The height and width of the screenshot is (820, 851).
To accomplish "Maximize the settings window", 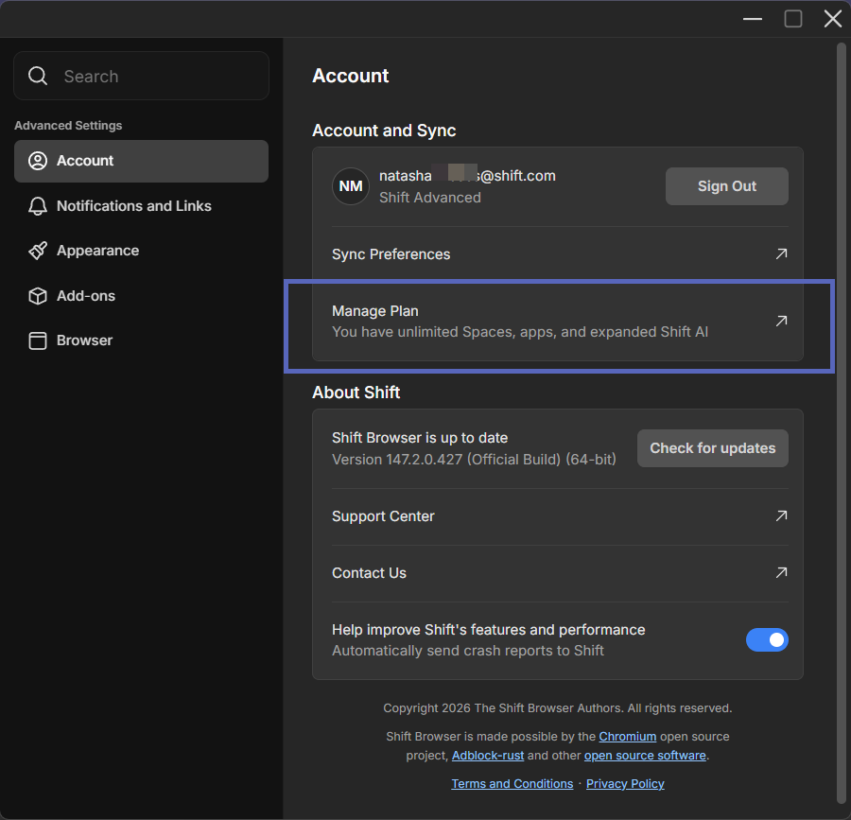I will click(x=793, y=19).
